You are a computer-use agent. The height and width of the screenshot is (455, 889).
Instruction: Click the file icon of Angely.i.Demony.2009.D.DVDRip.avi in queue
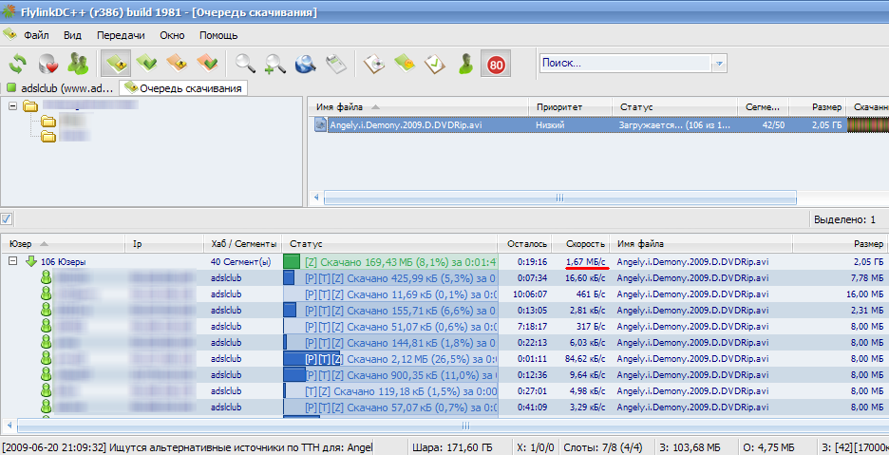320,124
